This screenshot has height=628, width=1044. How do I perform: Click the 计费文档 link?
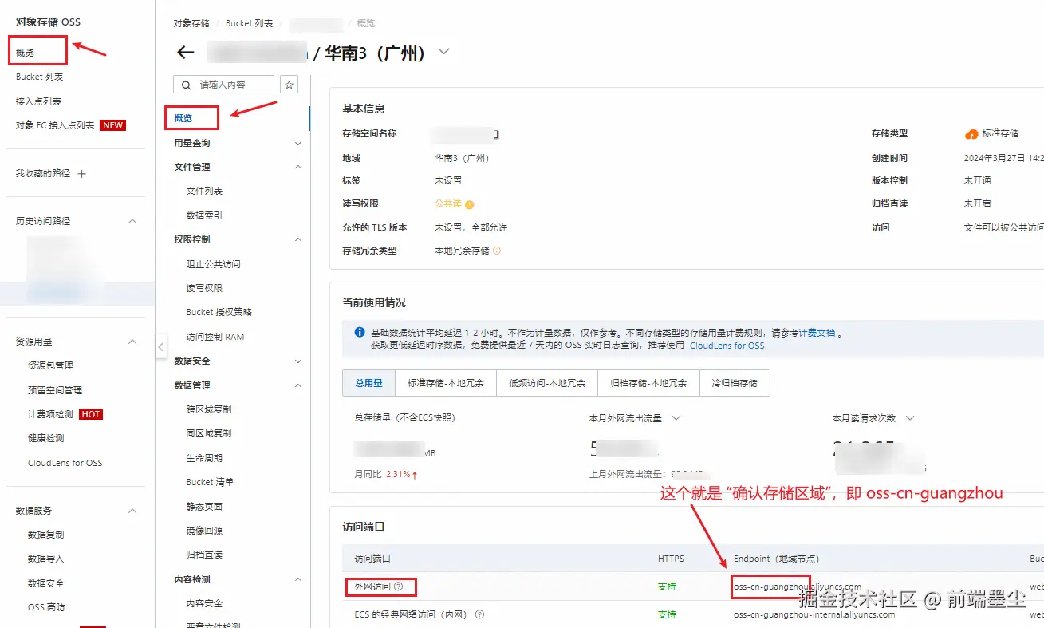[x=817, y=333]
